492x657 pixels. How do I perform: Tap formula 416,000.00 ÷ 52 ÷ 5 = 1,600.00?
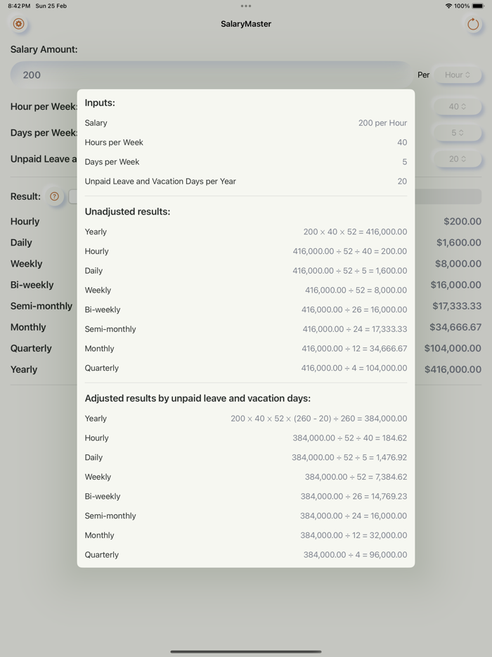click(x=349, y=271)
